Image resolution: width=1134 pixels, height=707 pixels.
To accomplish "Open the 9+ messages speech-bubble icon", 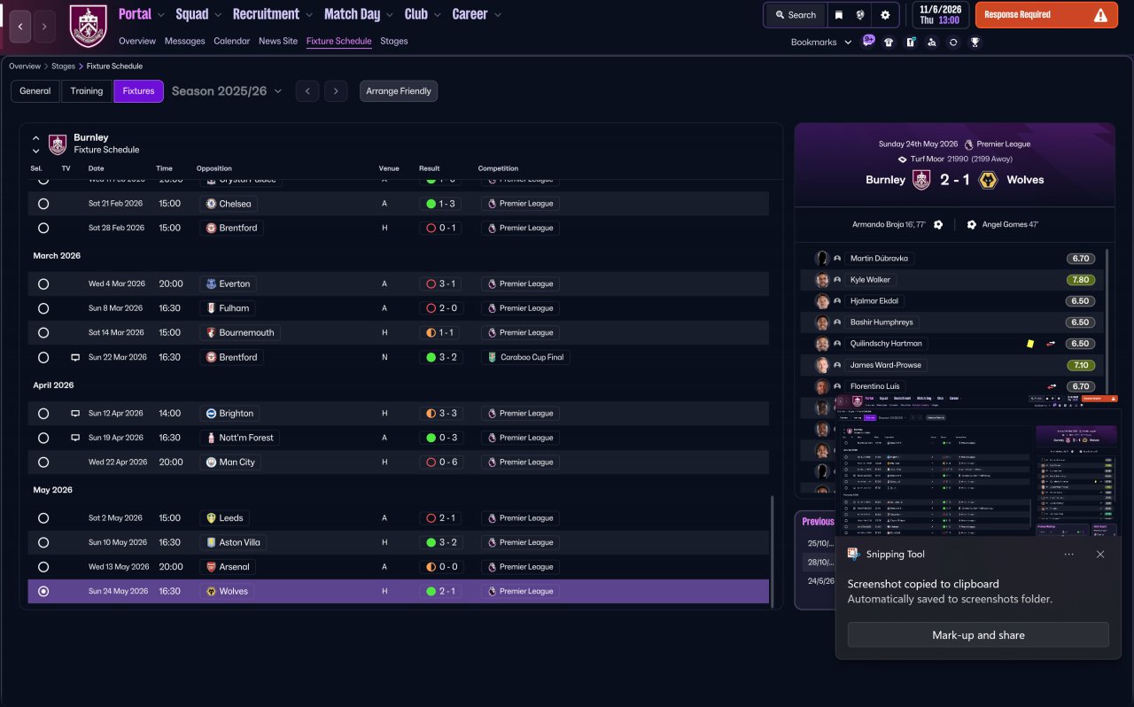I will click(869, 41).
